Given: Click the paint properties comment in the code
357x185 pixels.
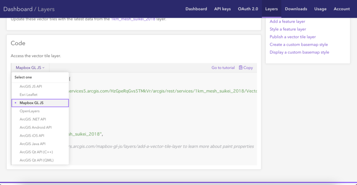Looking at the screenshot, I should (161, 147).
